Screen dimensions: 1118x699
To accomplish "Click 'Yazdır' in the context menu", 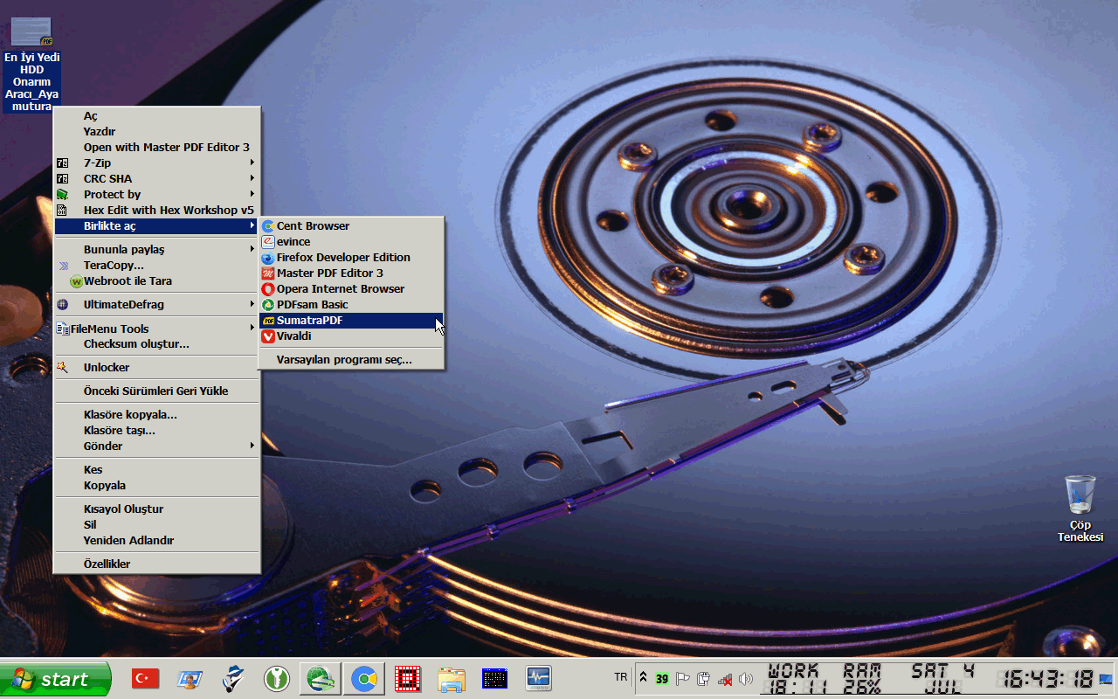I will [157, 131].
